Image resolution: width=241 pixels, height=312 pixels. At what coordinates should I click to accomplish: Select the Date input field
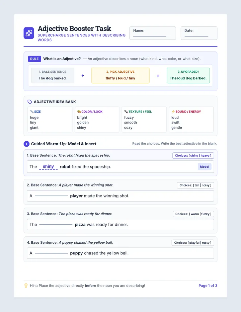click(x=199, y=33)
